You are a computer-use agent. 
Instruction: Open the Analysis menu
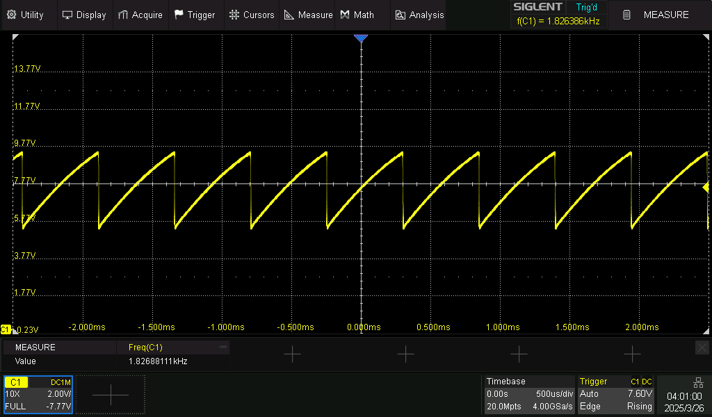(x=418, y=15)
